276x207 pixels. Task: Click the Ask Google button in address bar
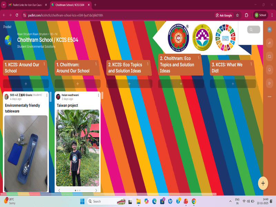click(224, 15)
